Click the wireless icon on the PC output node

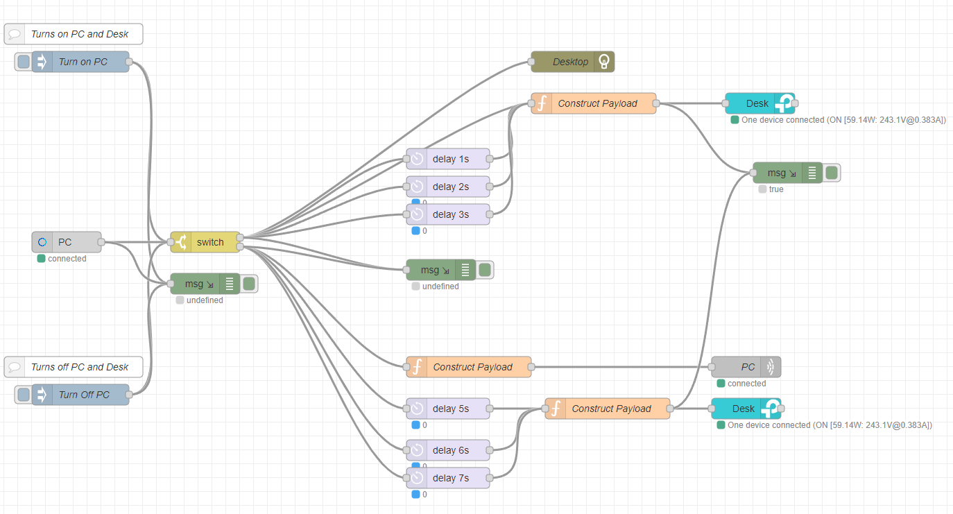point(771,367)
